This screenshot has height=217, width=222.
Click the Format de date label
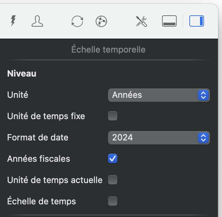(38, 137)
